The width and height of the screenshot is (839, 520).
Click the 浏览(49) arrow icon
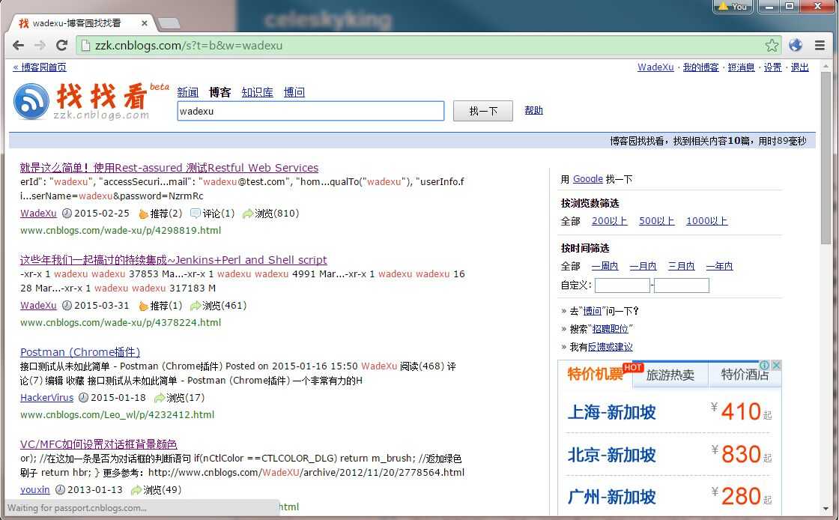coord(136,489)
